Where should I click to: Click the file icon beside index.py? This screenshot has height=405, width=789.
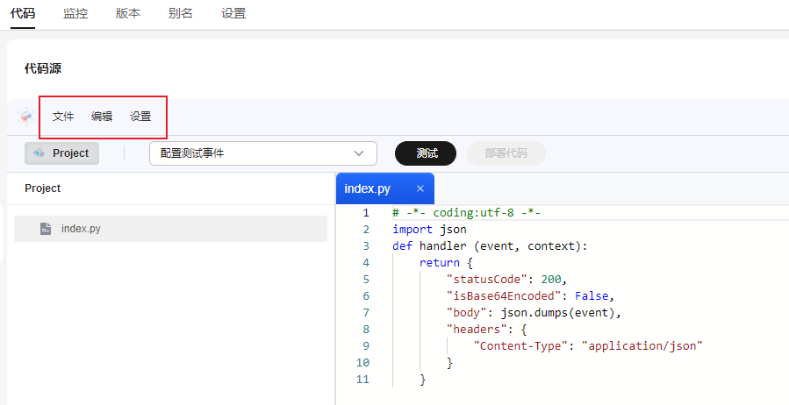46,229
